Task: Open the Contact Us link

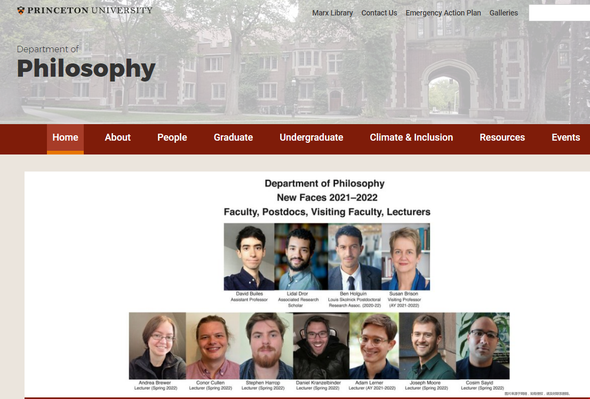Action: click(379, 13)
